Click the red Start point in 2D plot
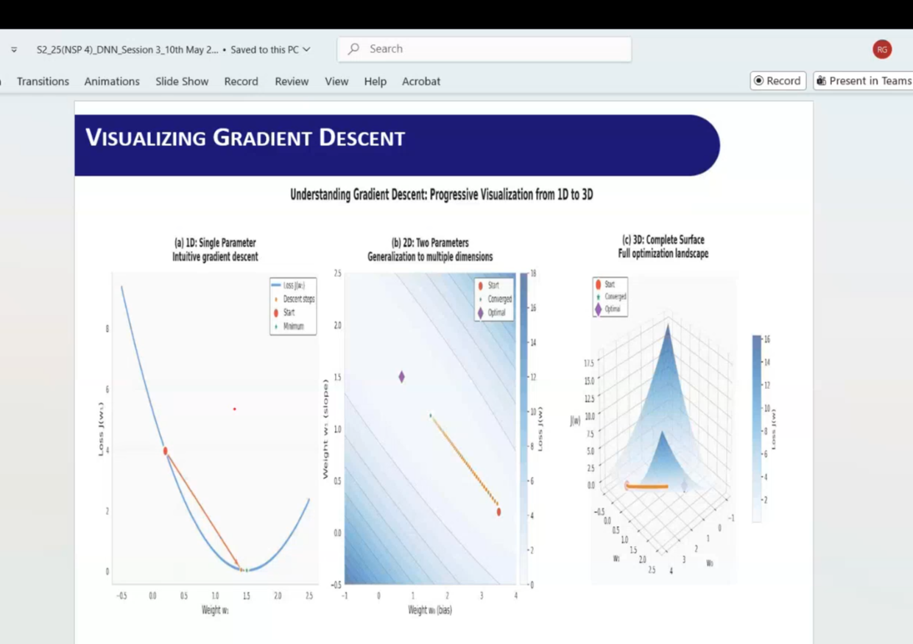The image size is (913, 644). point(498,511)
